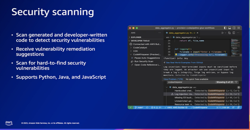
Task: Toggle the bottom panel layout icon
Action: tap(230, 28)
